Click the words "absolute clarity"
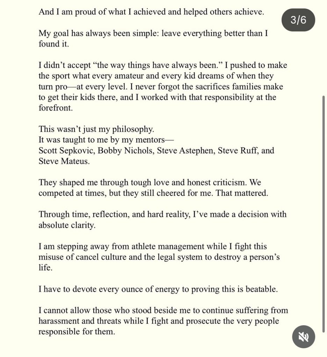The image size is (327, 357). 66,225
